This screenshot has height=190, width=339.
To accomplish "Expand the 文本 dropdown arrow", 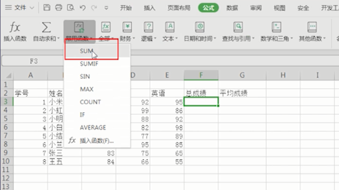I will pyautogui.click(x=176, y=39).
